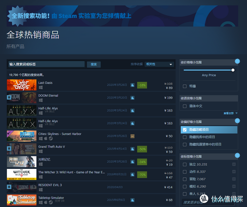Uncheck the 隐藏忽略项目 filter
The height and width of the screenshot is (207, 247).
point(185,130)
